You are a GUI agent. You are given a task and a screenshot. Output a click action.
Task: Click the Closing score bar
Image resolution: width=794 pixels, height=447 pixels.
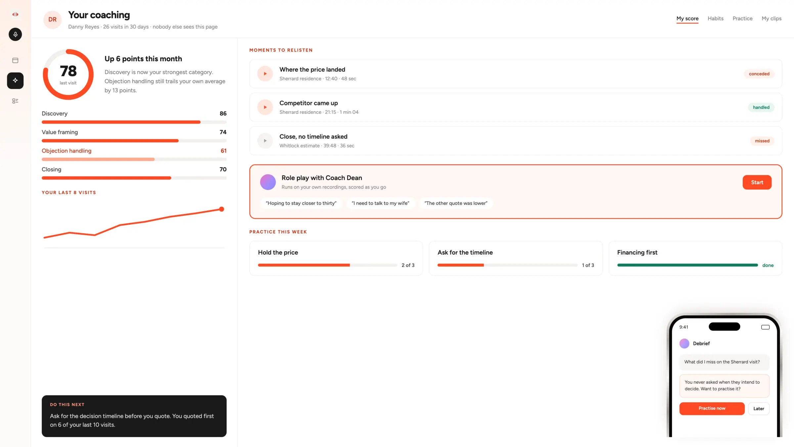pyautogui.click(x=134, y=178)
